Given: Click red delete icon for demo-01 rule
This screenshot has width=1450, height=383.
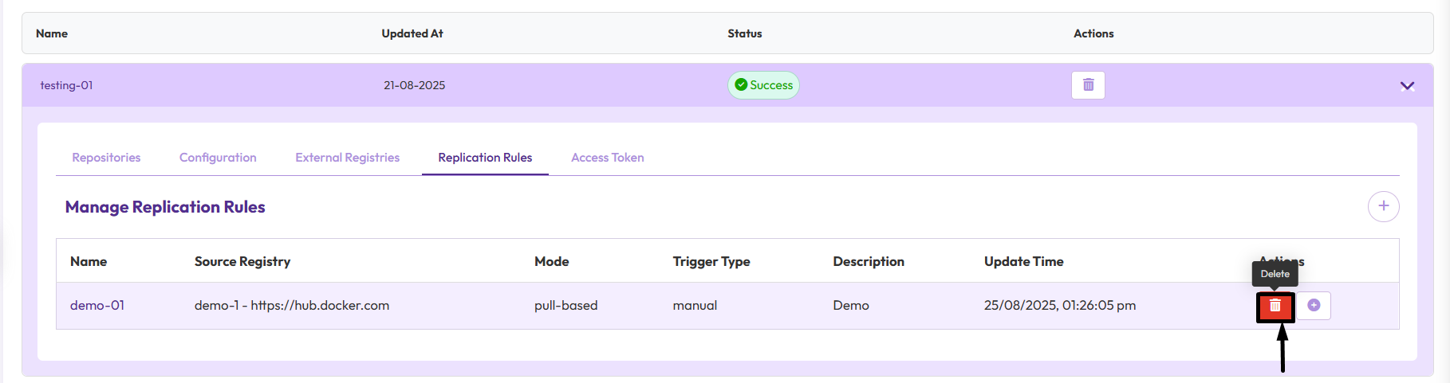Looking at the screenshot, I should point(1275,306).
